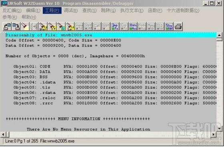Open the 帮助(H) menu
The image size is (224, 147).
coord(29,17)
